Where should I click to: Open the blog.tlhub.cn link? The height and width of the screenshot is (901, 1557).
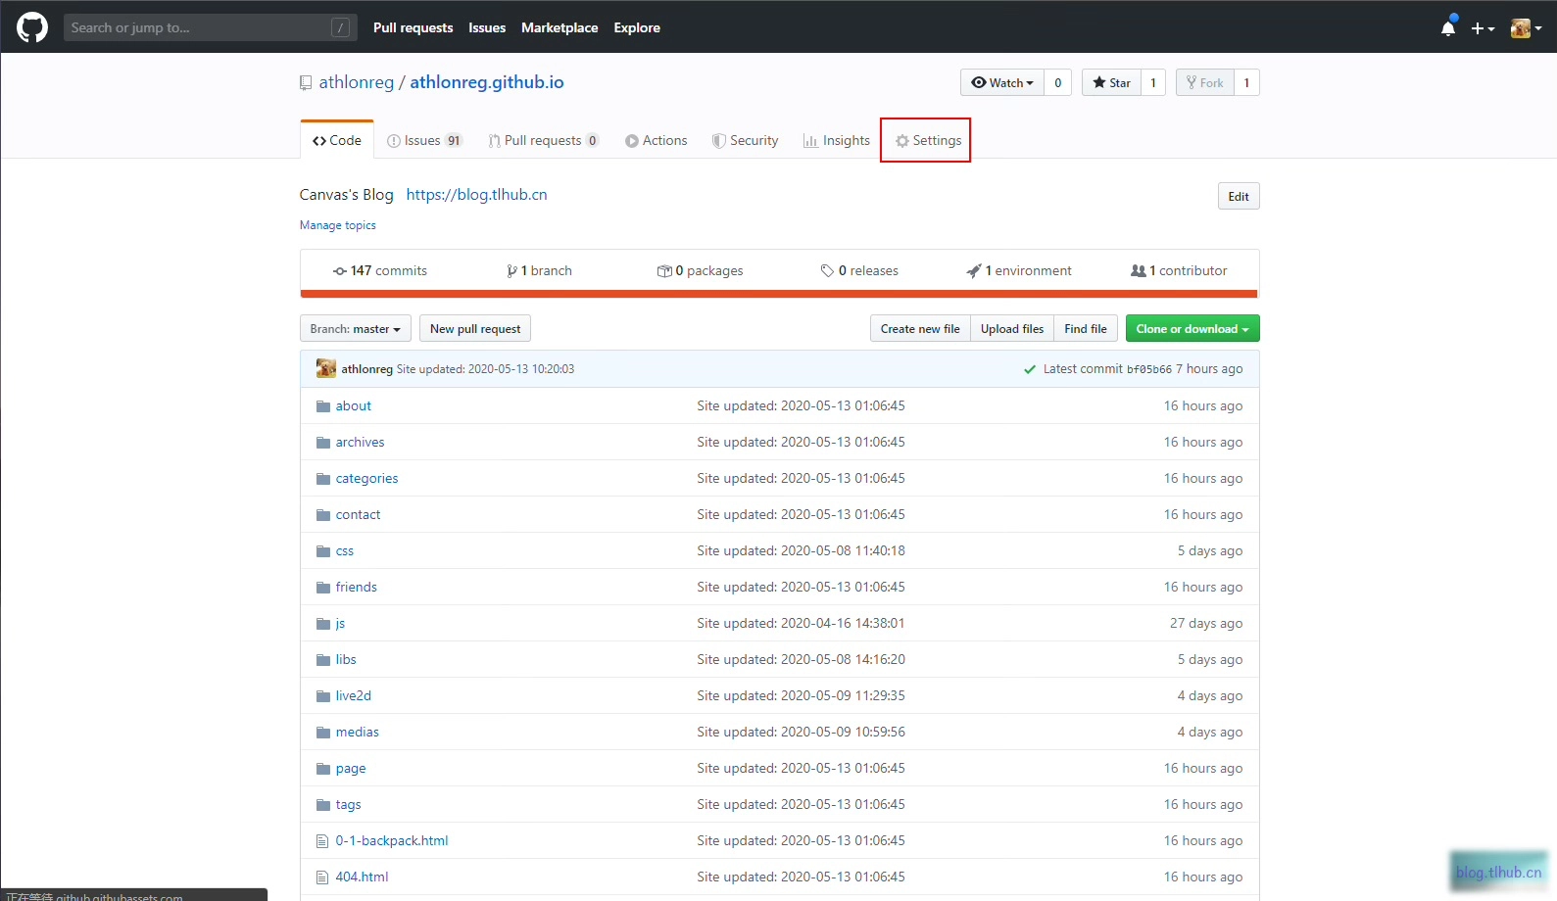pos(476,194)
